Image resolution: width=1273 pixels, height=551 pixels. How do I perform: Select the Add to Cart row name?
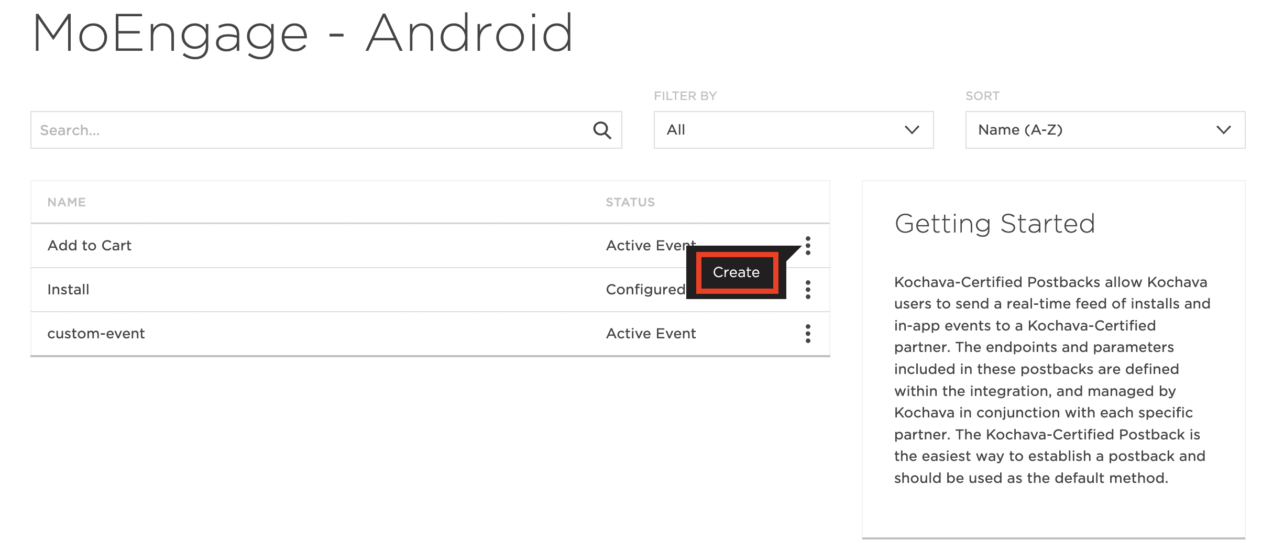coord(89,246)
